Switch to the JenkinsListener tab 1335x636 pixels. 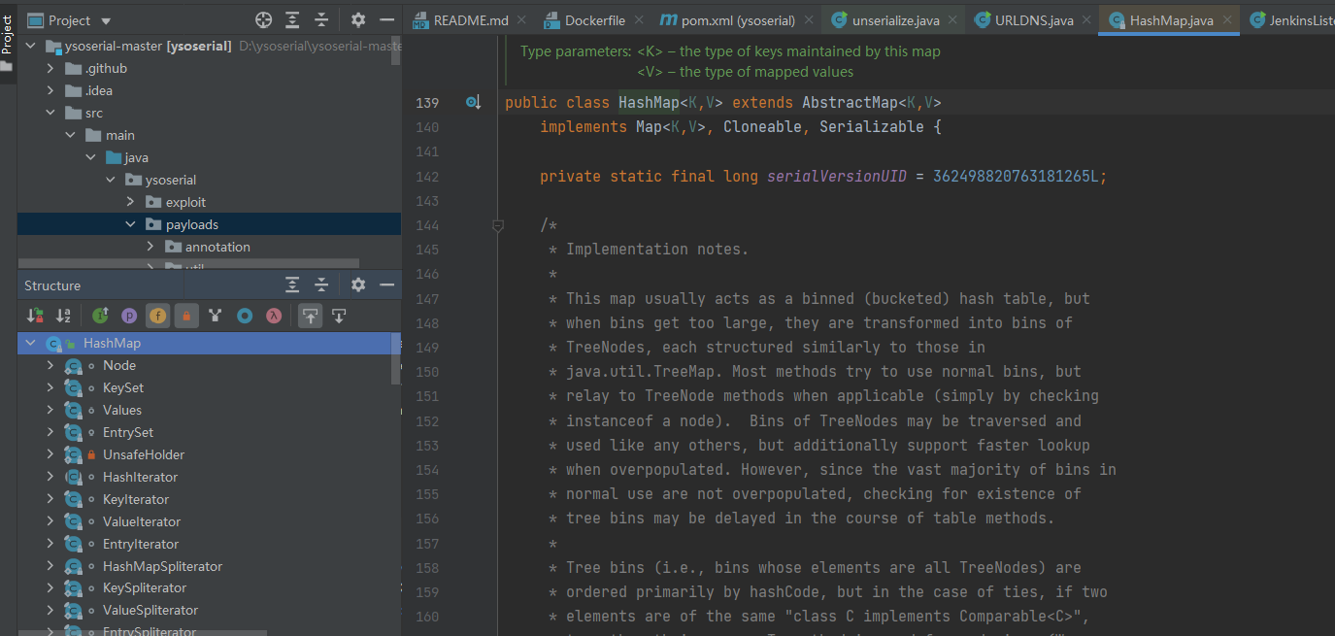click(x=1290, y=19)
